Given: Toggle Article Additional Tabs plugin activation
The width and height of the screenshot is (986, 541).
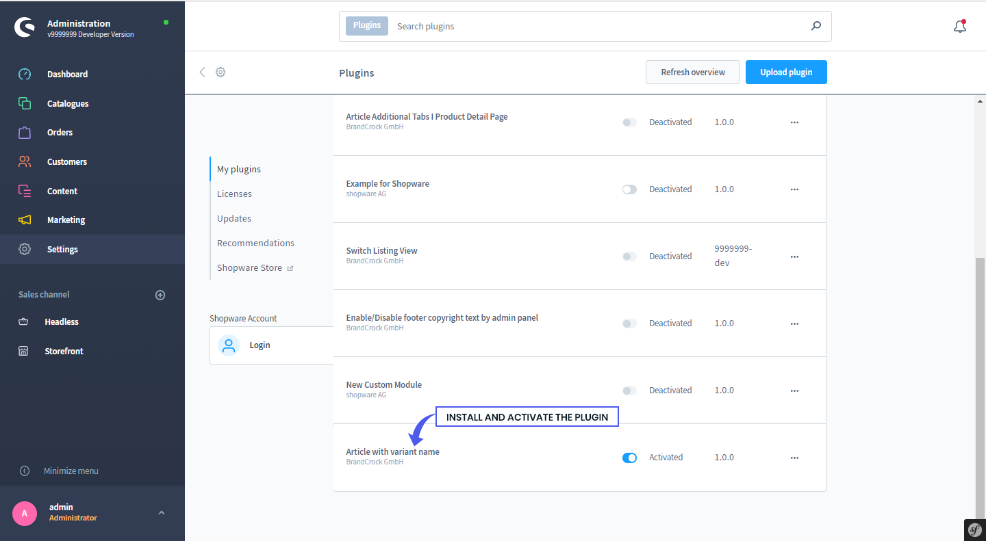Looking at the screenshot, I should 629,122.
